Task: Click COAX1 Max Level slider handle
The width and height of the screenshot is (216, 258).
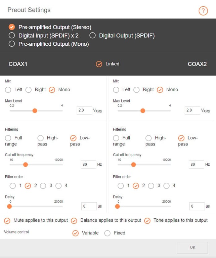Action: coord(35,111)
